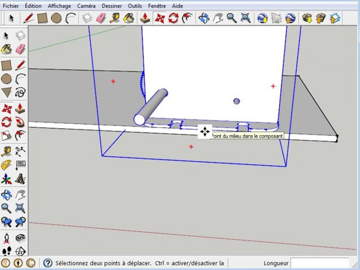Click into the Longueur input field
This screenshot has height=270, width=360.
point(320,263)
